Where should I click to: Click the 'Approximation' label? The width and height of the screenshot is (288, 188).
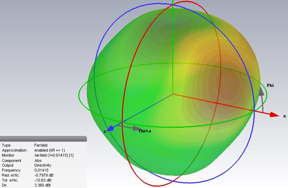[x=14, y=150]
